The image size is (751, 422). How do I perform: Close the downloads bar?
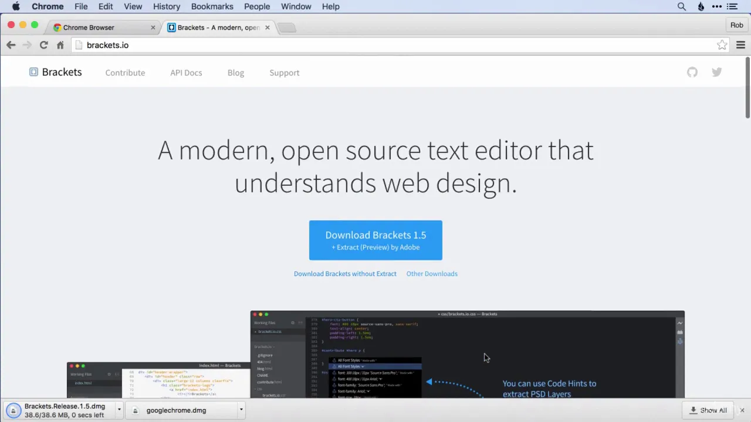[x=742, y=410]
